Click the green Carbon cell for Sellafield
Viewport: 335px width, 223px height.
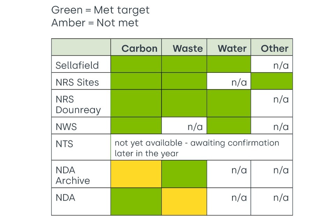click(136, 64)
